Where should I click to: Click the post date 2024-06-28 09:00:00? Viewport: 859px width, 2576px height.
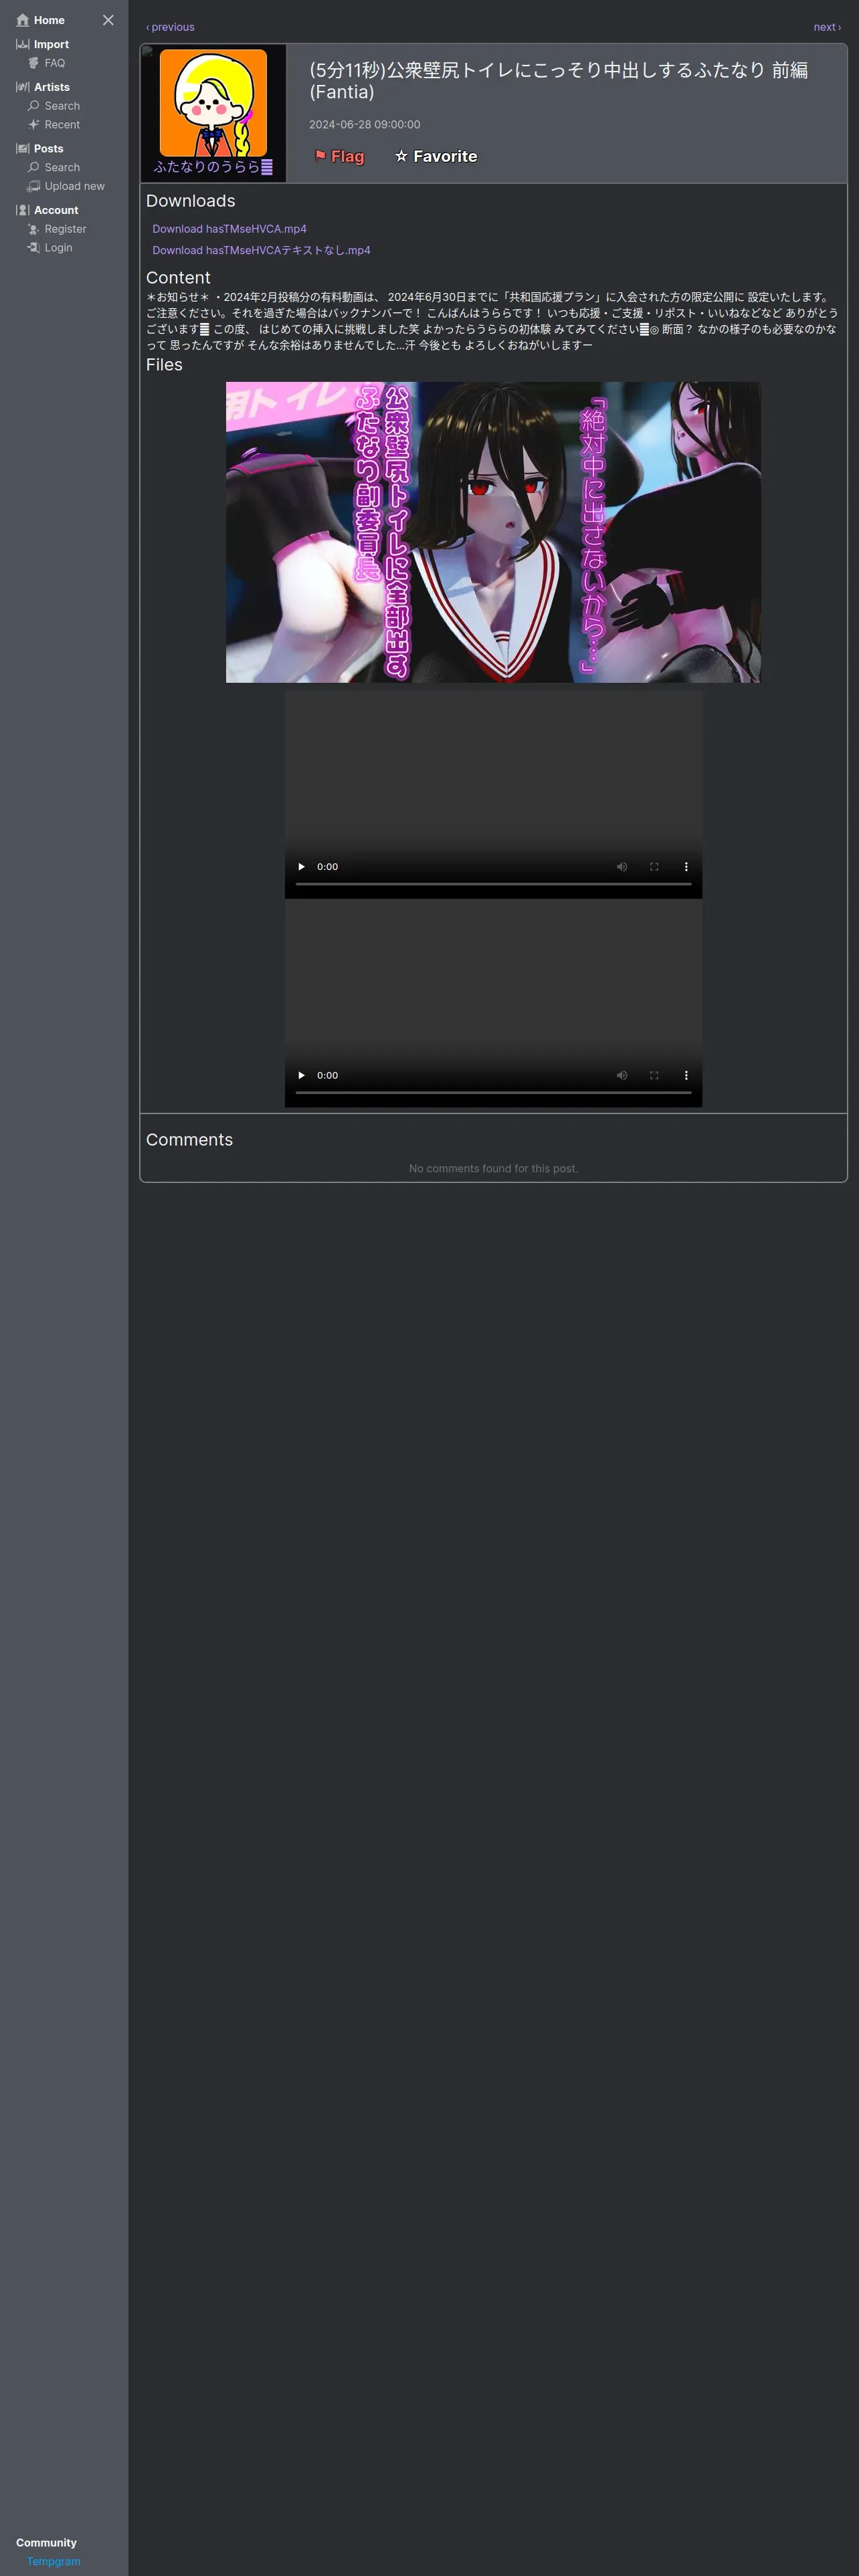364,125
